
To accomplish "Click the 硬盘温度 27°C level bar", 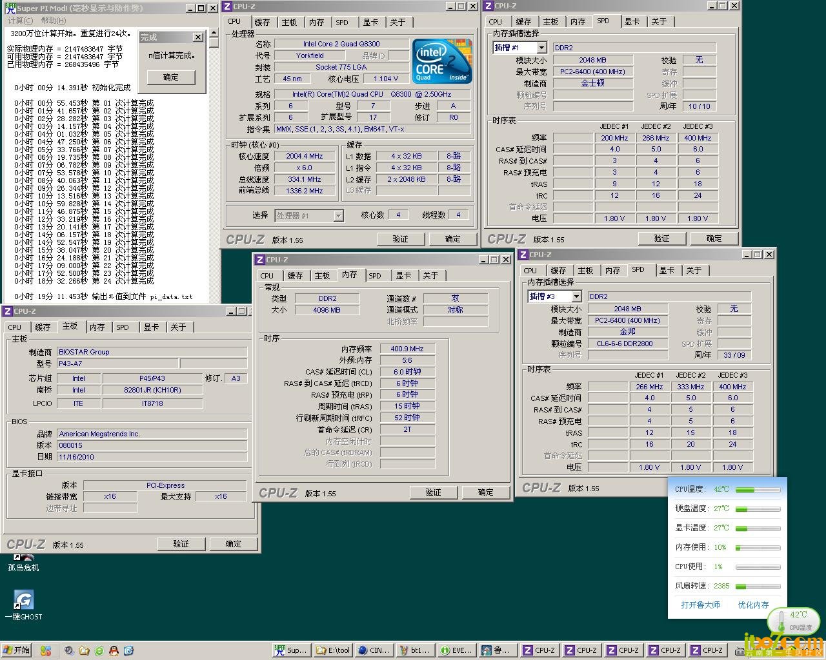I will (758, 509).
